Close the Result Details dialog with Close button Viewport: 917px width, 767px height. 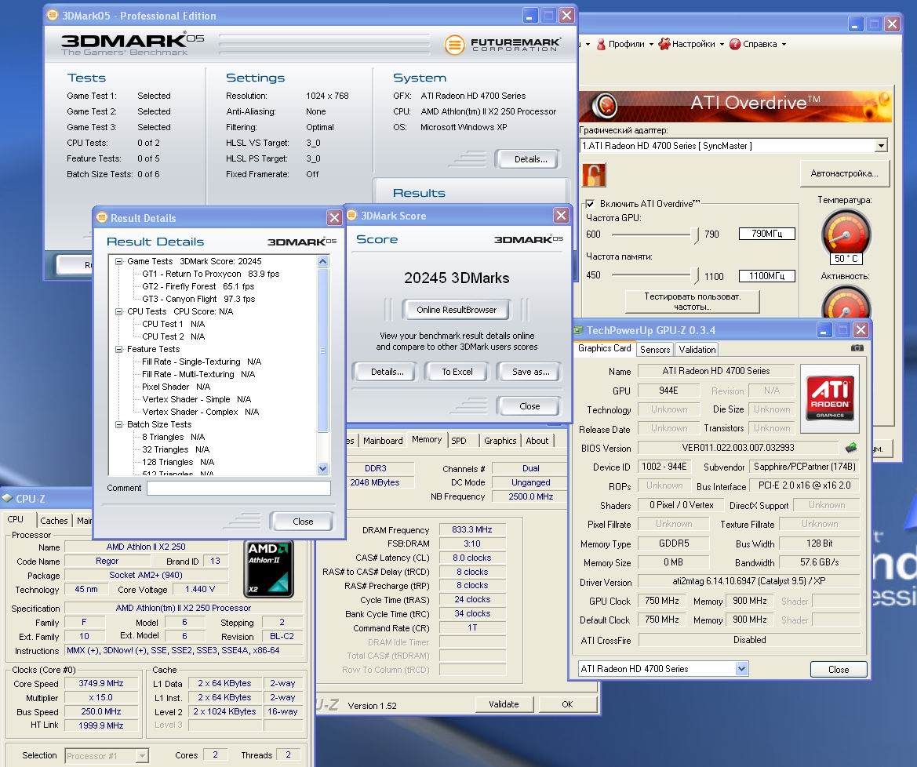[x=302, y=522]
